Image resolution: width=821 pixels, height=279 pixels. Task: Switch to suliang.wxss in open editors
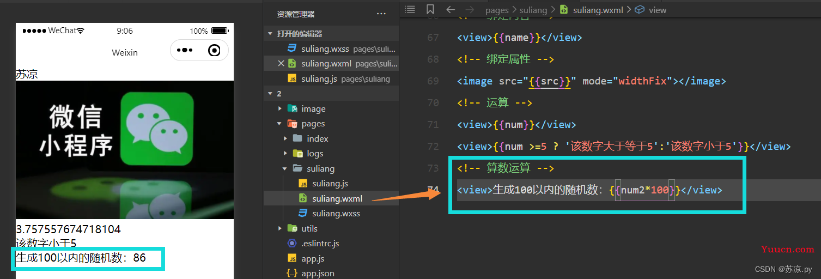coord(331,49)
